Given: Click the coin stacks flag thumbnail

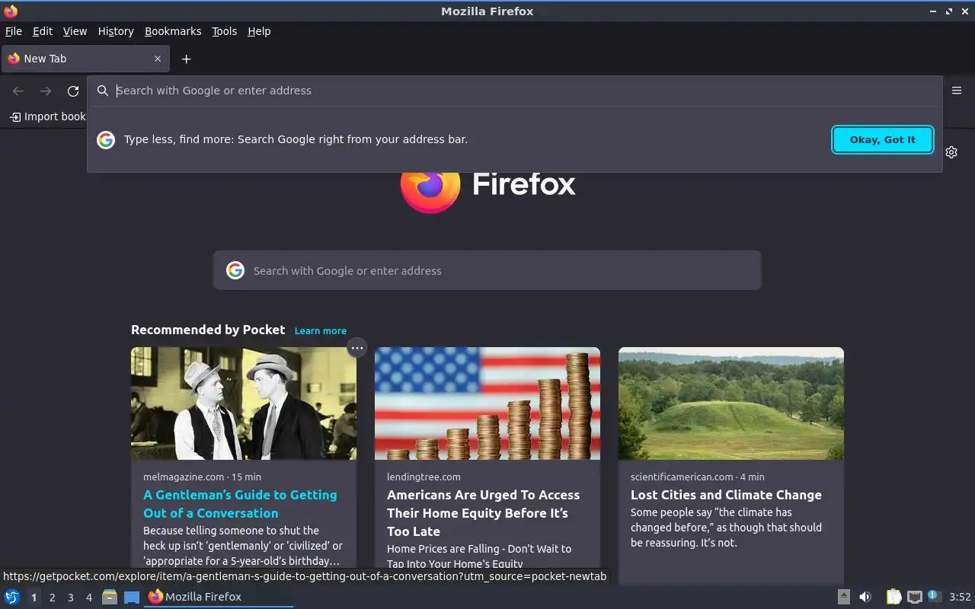Looking at the screenshot, I should point(487,403).
